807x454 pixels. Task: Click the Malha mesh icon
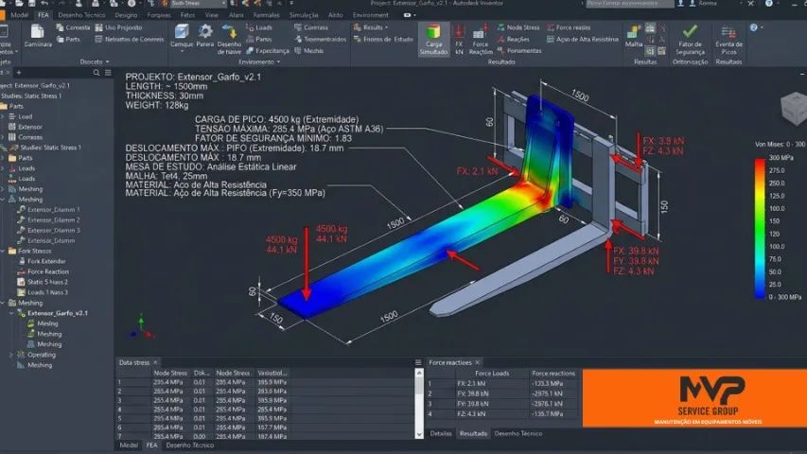point(633,33)
